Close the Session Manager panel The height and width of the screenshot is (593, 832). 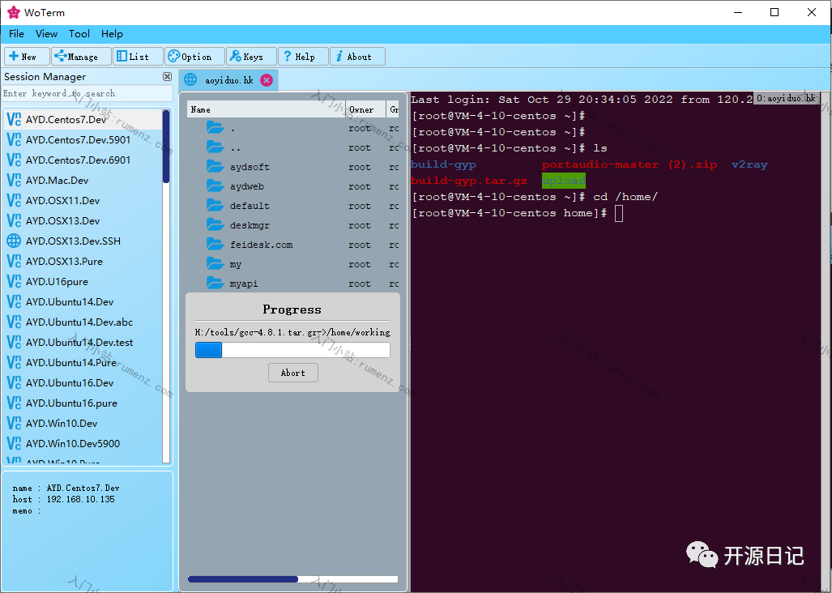(167, 76)
